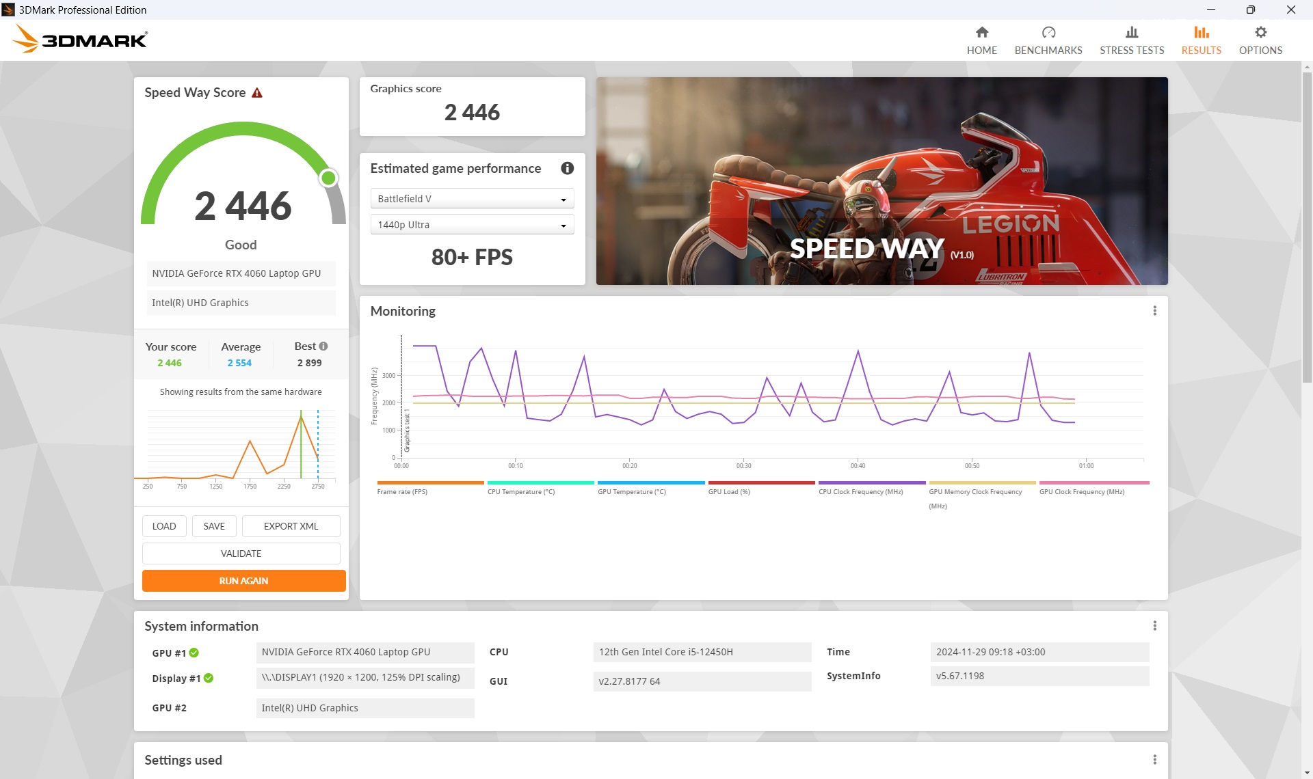The height and width of the screenshot is (779, 1313).
Task: Open the Monitoring panel three-dot menu
Action: click(x=1155, y=311)
